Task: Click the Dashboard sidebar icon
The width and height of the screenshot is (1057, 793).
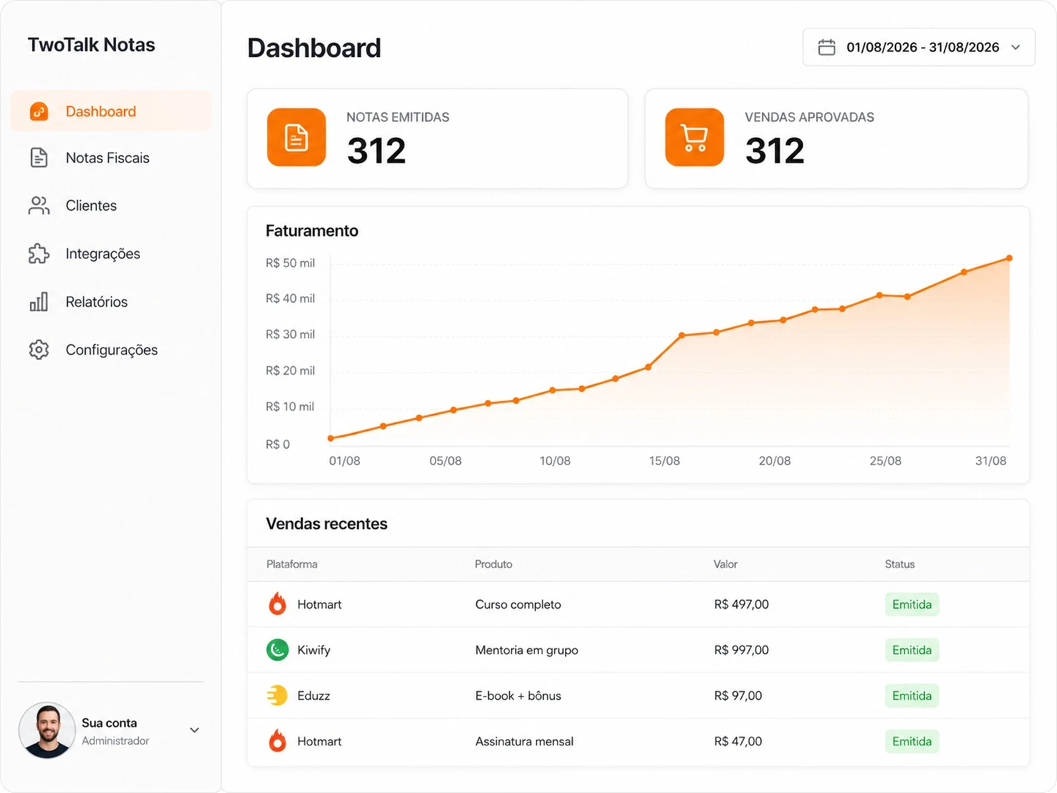Action: pos(39,111)
